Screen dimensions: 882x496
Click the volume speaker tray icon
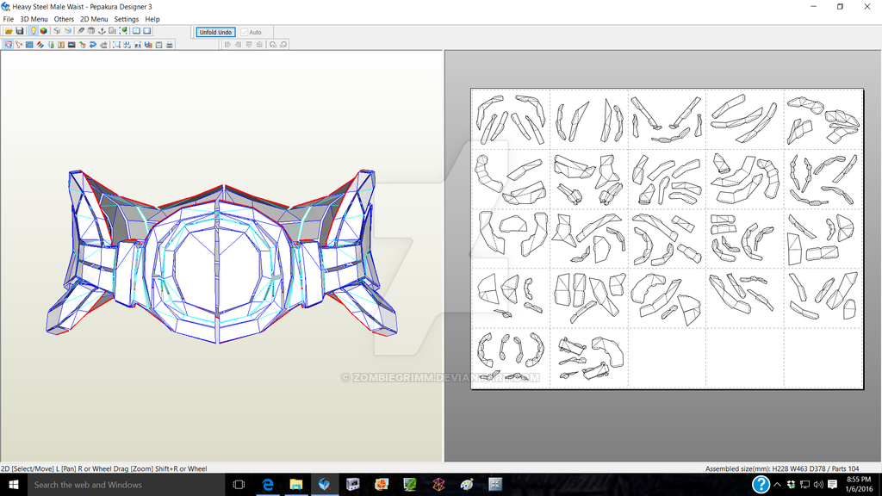pos(818,484)
